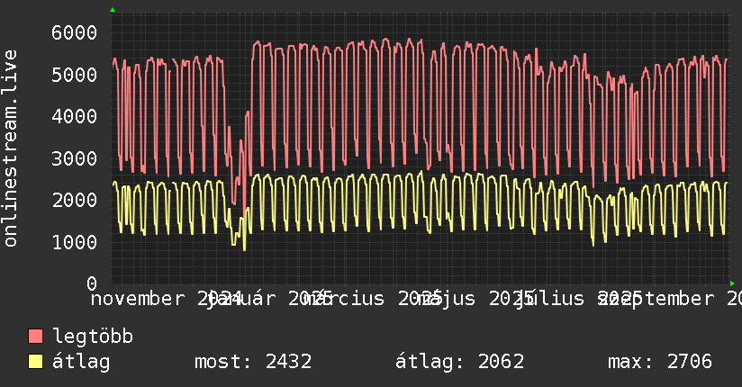This screenshot has height=387, width=742.
Task: Click the 'most: 2432' value
Action: 253,362
